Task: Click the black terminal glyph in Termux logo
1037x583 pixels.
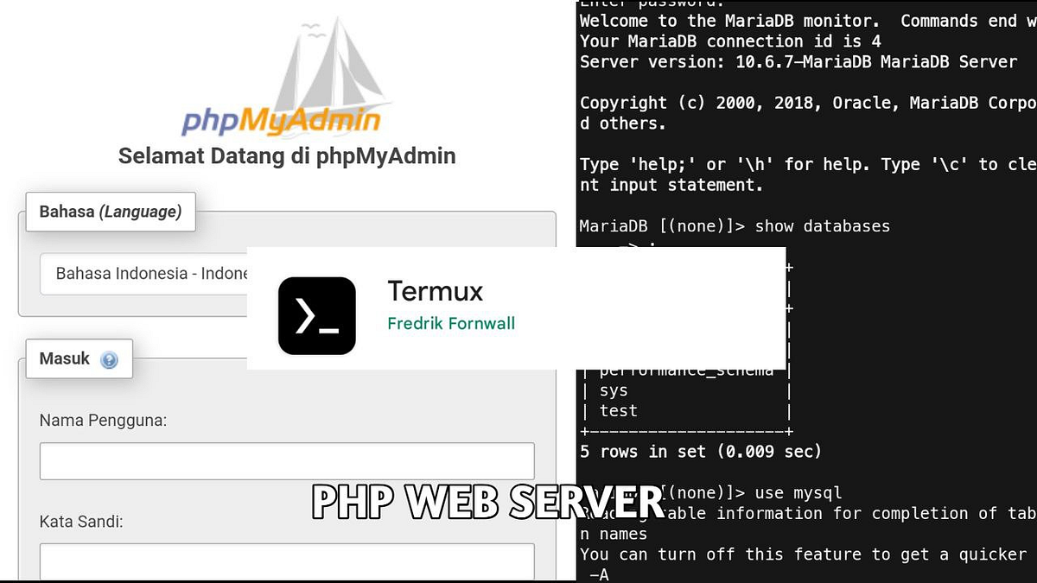Action: [316, 315]
